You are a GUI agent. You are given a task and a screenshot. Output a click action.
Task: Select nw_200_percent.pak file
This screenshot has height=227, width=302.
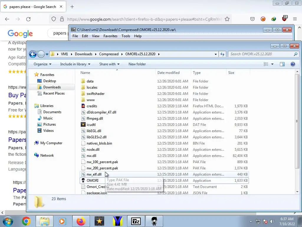point(102,168)
